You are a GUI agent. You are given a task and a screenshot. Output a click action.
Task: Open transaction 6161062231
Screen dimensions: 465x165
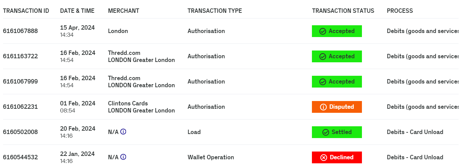coord(20,107)
